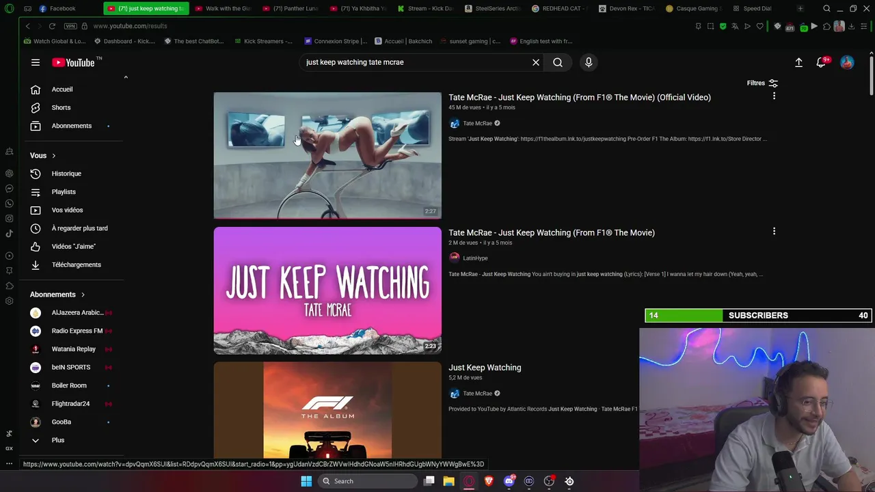
Task: Open YouTube notifications bell
Action: click(x=822, y=62)
